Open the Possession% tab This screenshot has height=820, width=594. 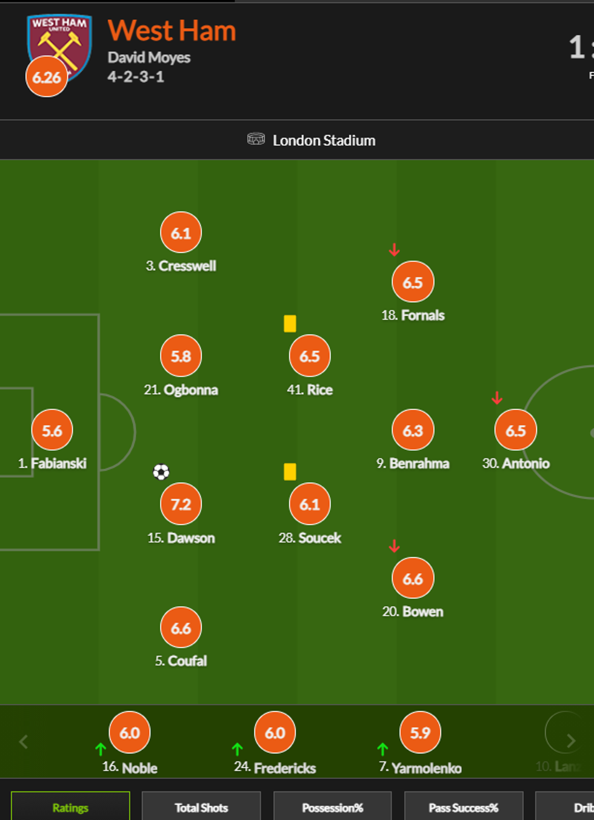tap(332, 807)
